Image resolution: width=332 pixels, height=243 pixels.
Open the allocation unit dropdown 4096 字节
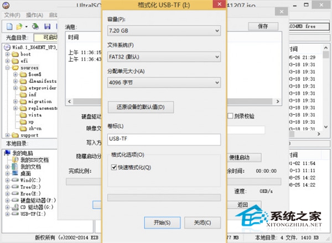(164, 82)
